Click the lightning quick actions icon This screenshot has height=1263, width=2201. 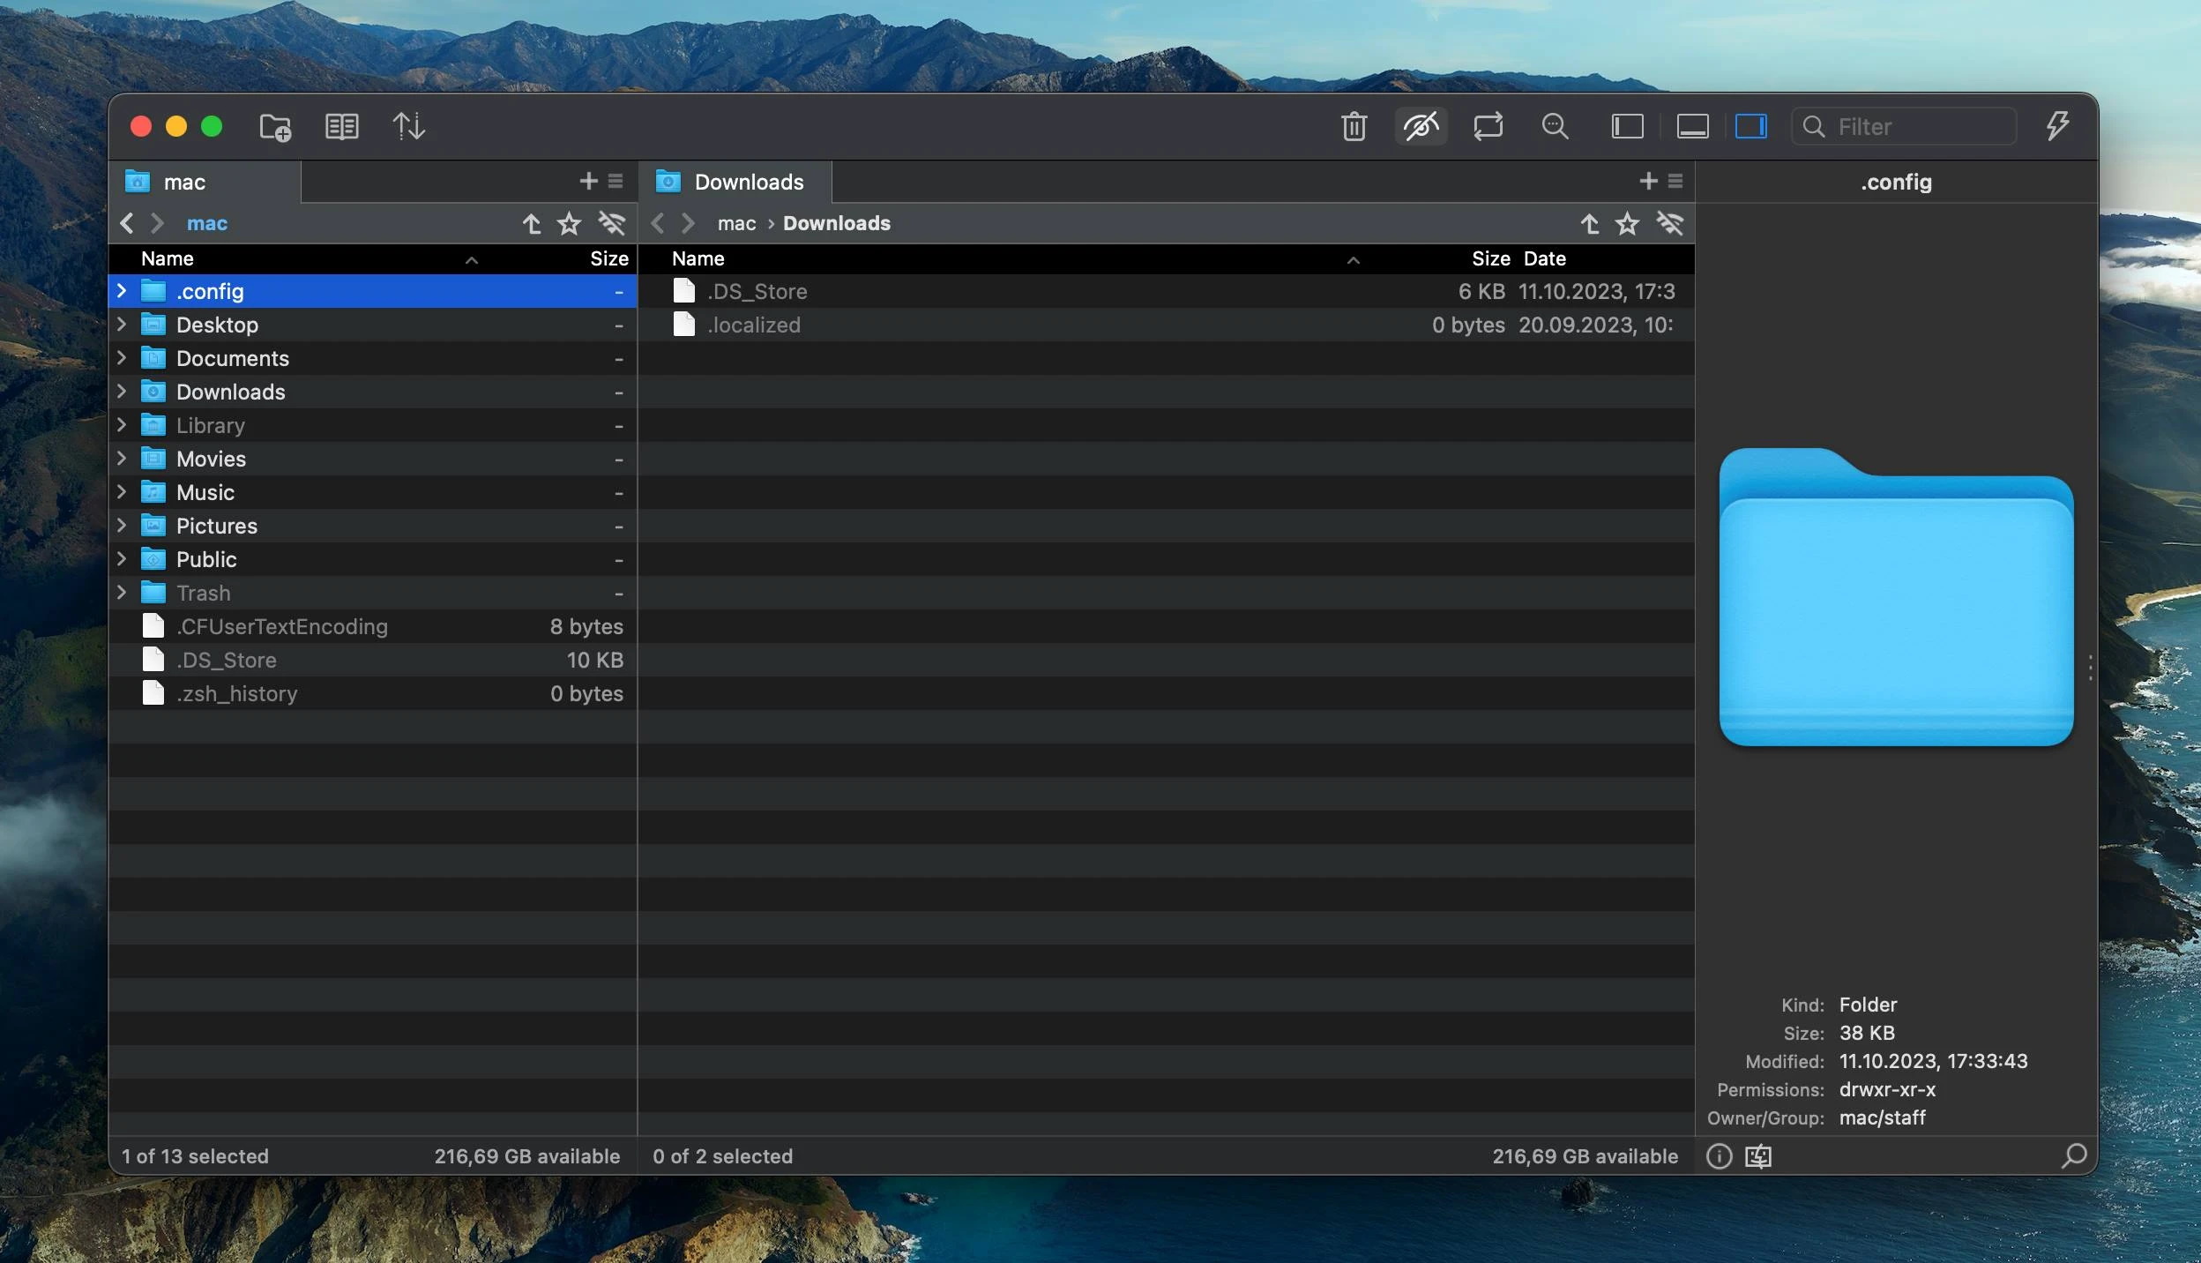2057,126
